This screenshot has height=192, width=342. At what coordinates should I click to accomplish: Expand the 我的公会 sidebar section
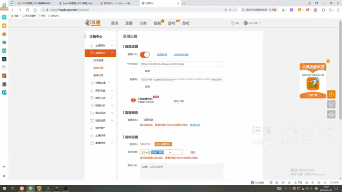pyautogui.click(x=112, y=98)
